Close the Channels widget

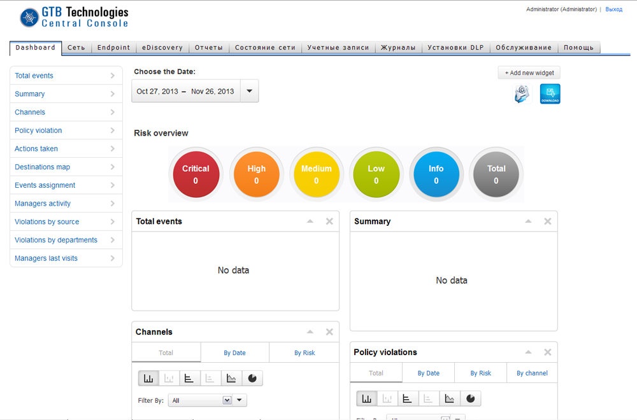329,332
